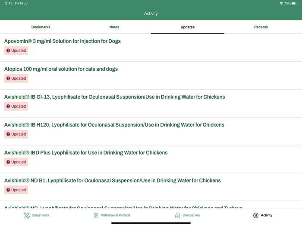This screenshot has width=302, height=226.
Task: Open the Withdrawal Periods section label
Action: 116,215
